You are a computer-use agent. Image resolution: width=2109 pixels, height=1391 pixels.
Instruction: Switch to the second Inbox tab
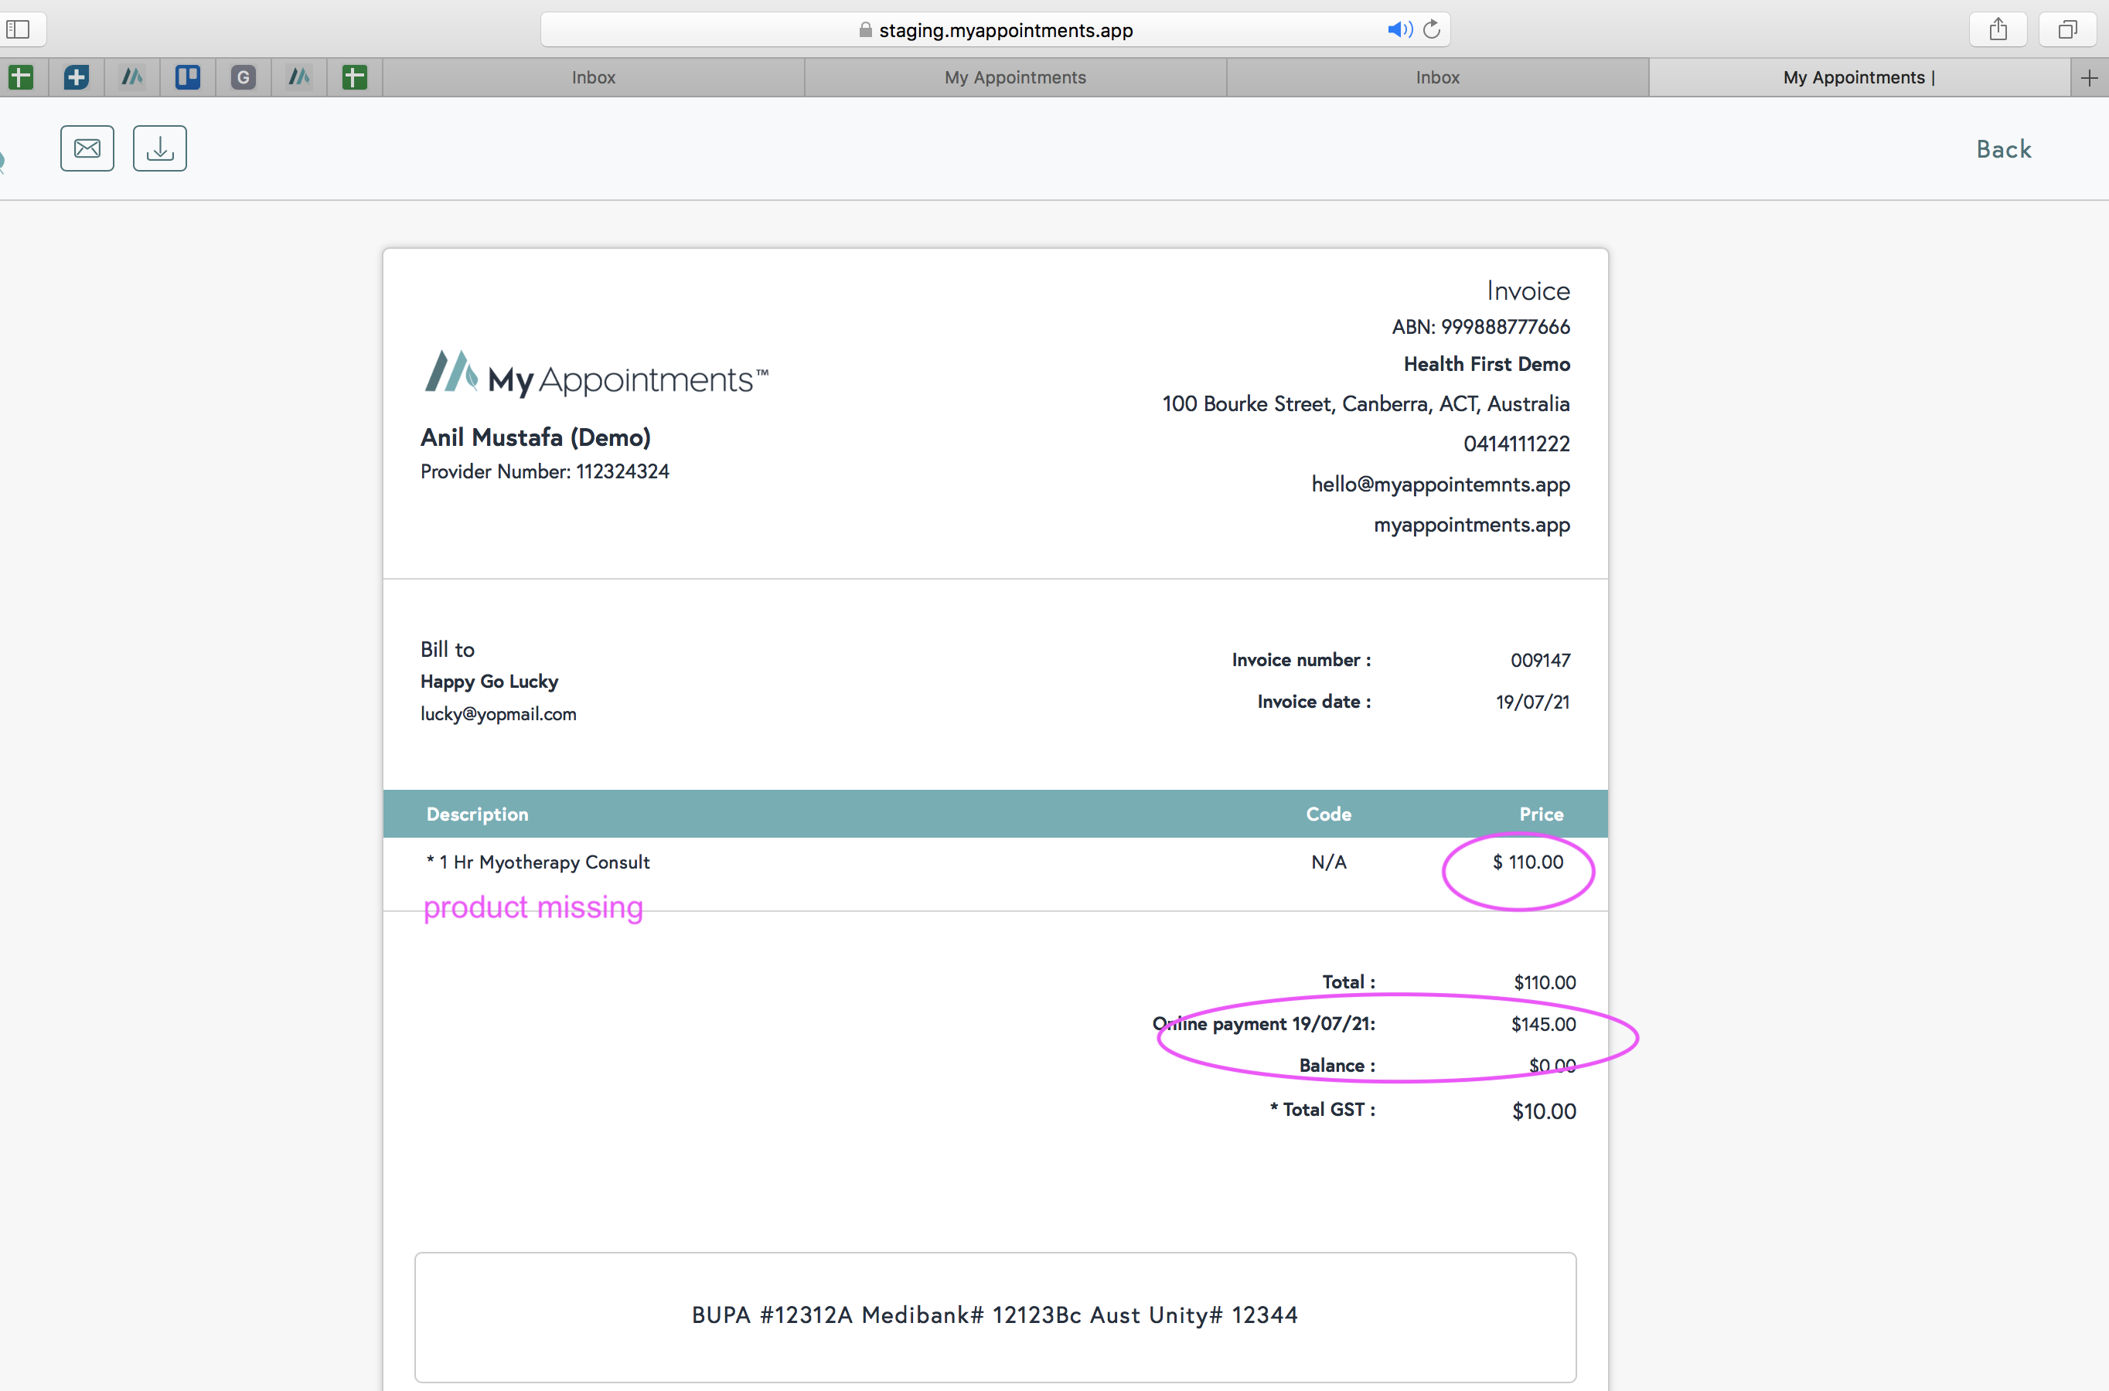[1436, 77]
